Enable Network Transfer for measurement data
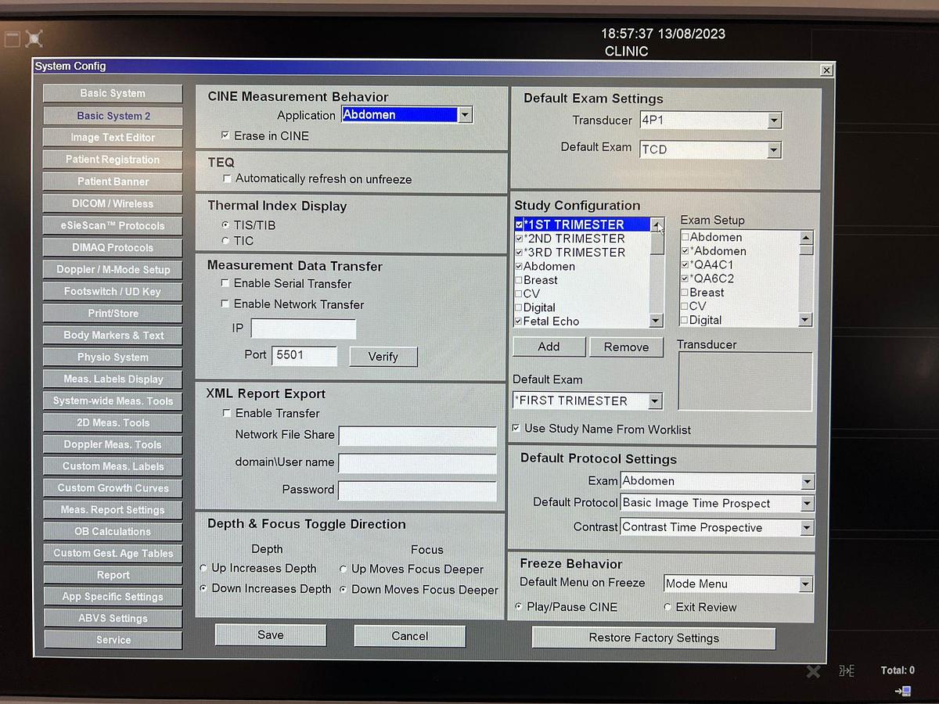The image size is (939, 704). (225, 304)
